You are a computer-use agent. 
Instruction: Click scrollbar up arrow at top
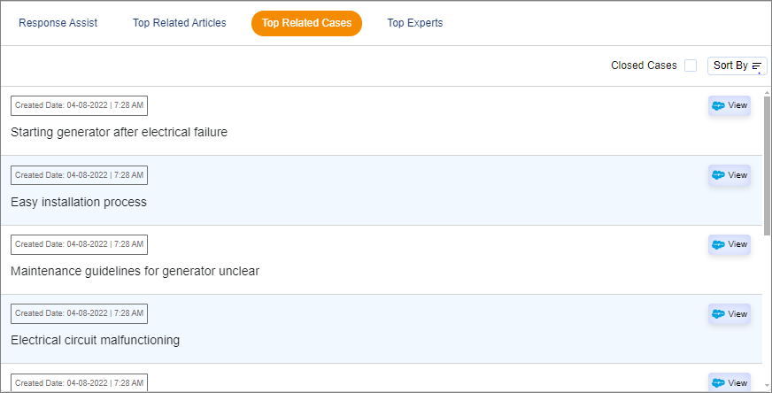pyautogui.click(x=767, y=91)
